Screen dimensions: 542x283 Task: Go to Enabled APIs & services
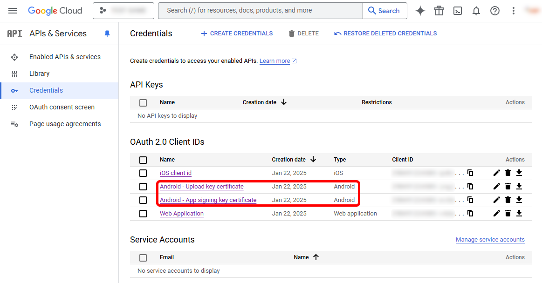[59, 57]
